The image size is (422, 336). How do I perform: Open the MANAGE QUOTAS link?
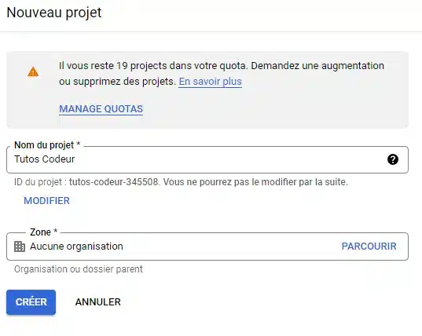pos(101,109)
